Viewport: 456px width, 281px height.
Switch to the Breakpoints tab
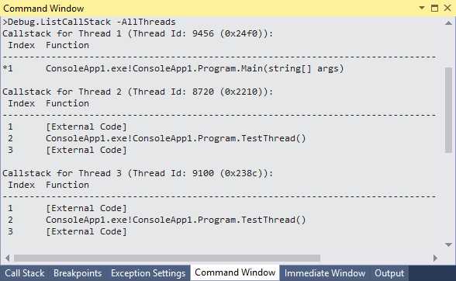[78, 273]
